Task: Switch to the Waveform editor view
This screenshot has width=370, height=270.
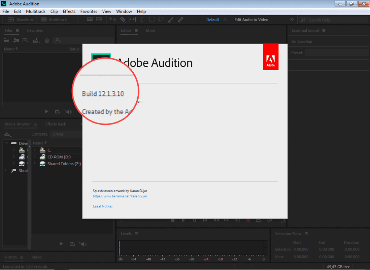Action: pos(21,20)
